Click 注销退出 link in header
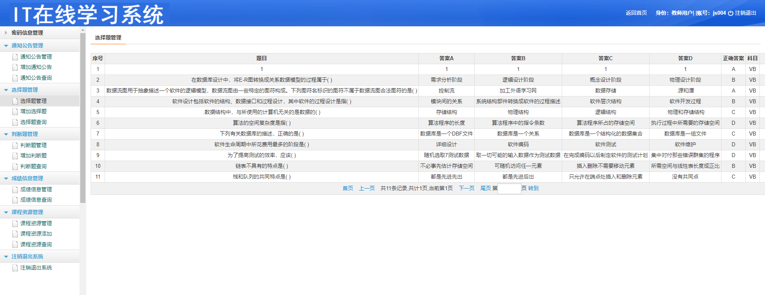This screenshot has width=765, height=295. 745,13
